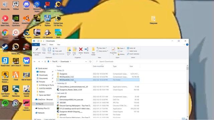
Task: Expand the address bar history dropdown
Action: point(86,61)
